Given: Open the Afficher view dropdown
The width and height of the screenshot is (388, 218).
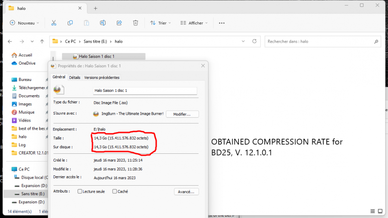Looking at the screenshot, I should 194,23.
